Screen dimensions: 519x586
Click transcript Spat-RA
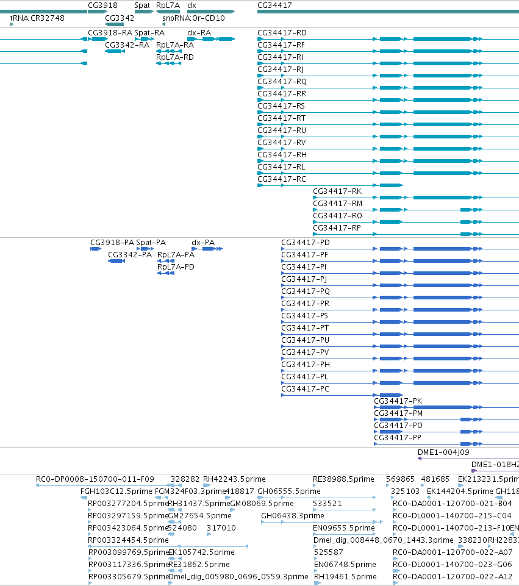149,33
